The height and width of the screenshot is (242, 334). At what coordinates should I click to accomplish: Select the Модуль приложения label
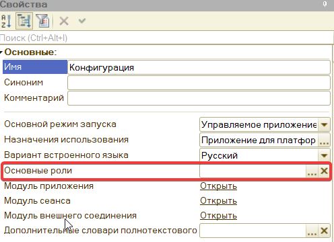pos(48,186)
